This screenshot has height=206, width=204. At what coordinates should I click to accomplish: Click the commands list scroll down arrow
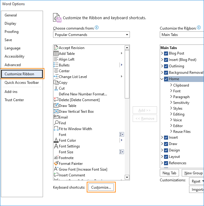tap(127, 177)
